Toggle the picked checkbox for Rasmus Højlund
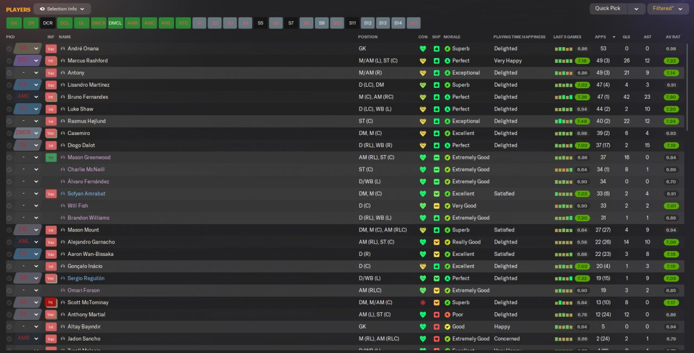This screenshot has height=353, width=694. coord(9,121)
